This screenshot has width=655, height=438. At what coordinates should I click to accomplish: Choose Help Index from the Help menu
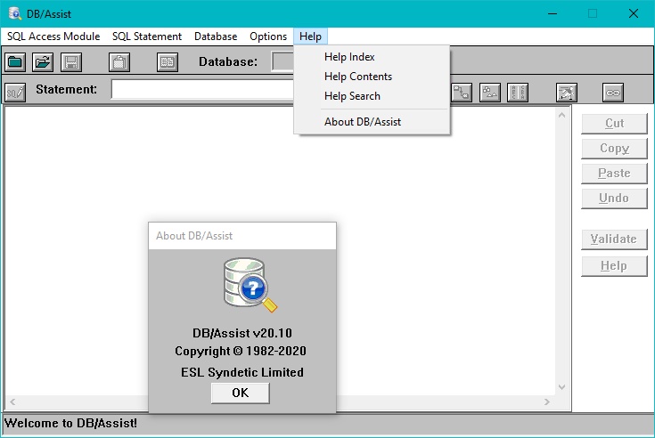tap(349, 57)
